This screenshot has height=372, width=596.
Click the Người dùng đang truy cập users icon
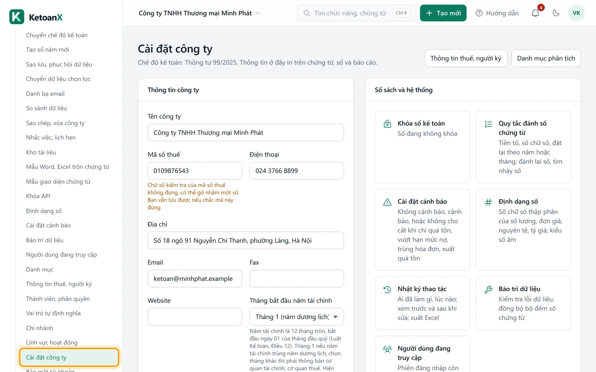[x=387, y=349]
